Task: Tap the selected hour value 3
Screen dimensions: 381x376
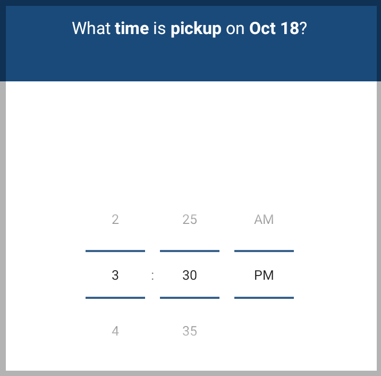Action: (115, 275)
